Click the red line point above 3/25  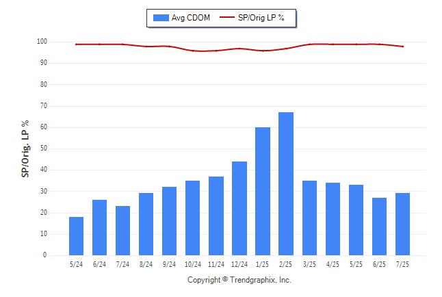[x=309, y=44]
